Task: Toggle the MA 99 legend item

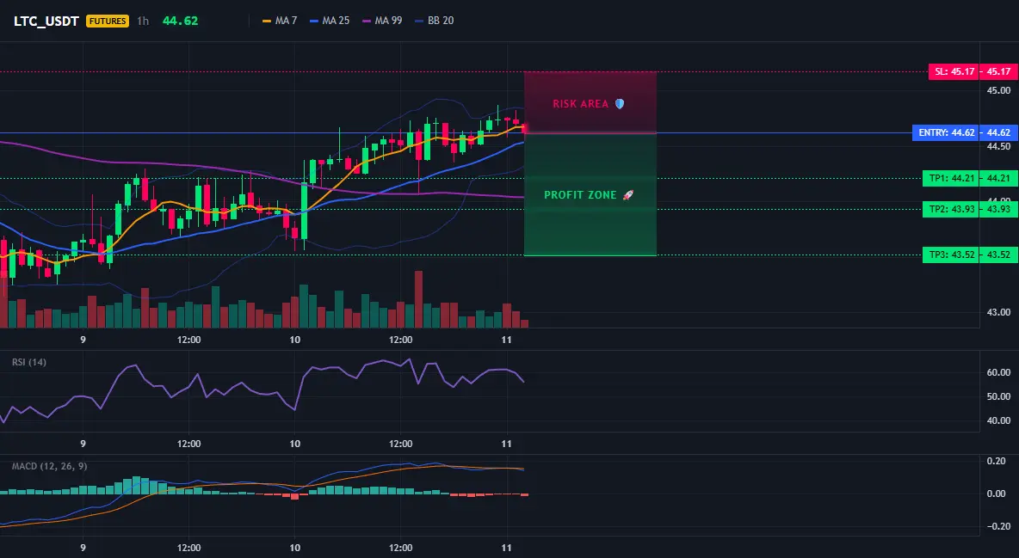Action: (x=382, y=21)
